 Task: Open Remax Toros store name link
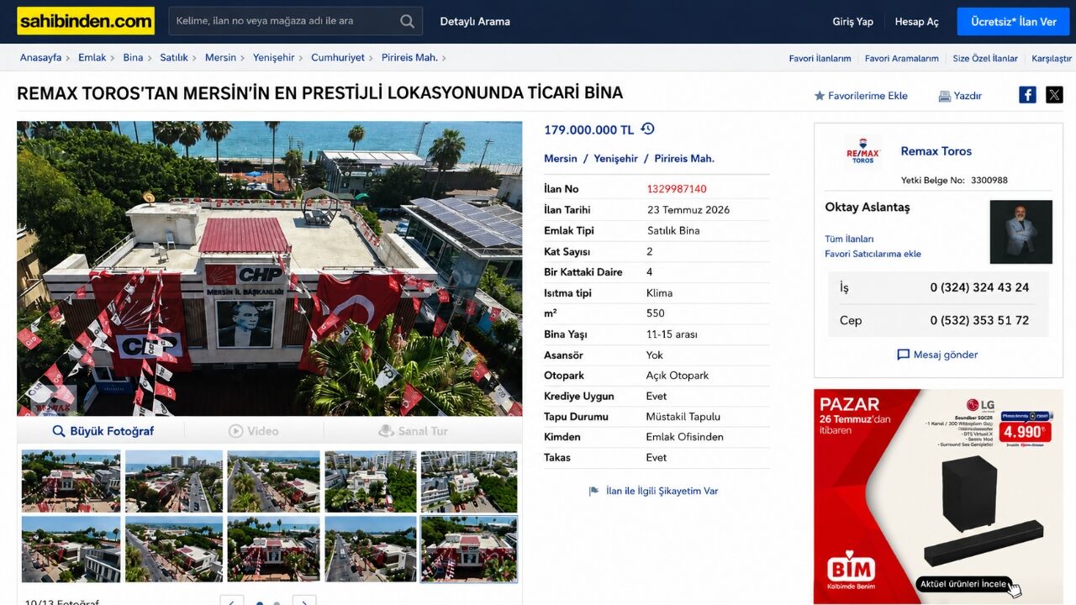click(x=936, y=151)
